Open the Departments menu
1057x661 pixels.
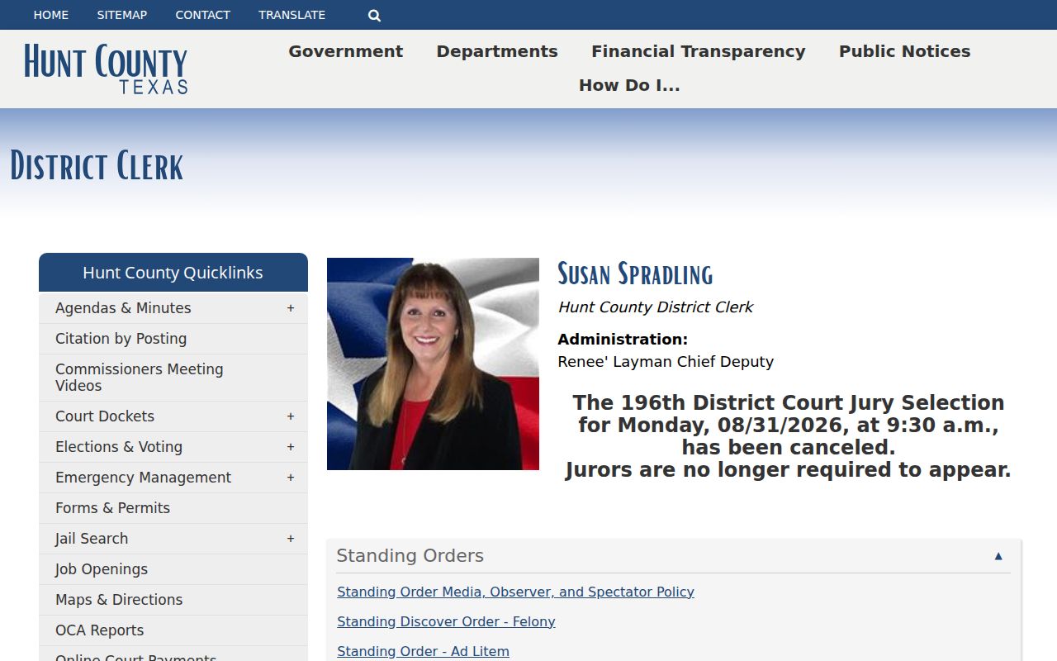(497, 51)
